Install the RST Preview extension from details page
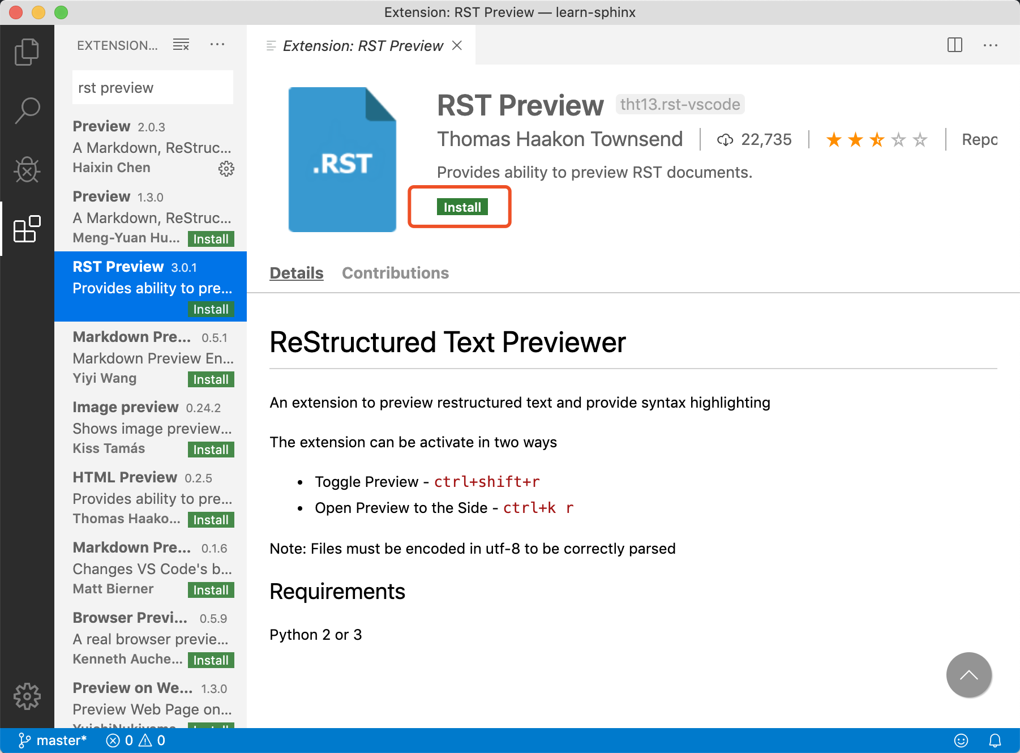This screenshot has width=1020, height=753. point(462,207)
